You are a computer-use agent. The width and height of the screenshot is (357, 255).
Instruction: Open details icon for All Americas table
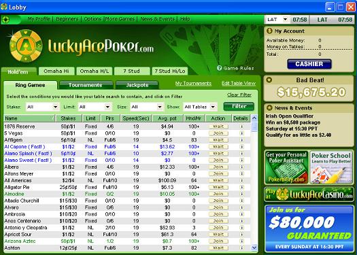pos(241,180)
